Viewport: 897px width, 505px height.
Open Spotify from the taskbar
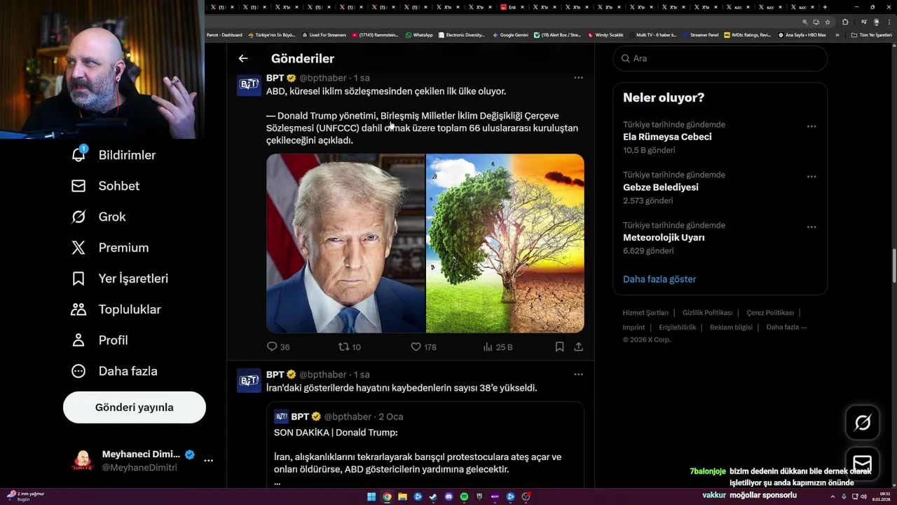pyautogui.click(x=464, y=497)
